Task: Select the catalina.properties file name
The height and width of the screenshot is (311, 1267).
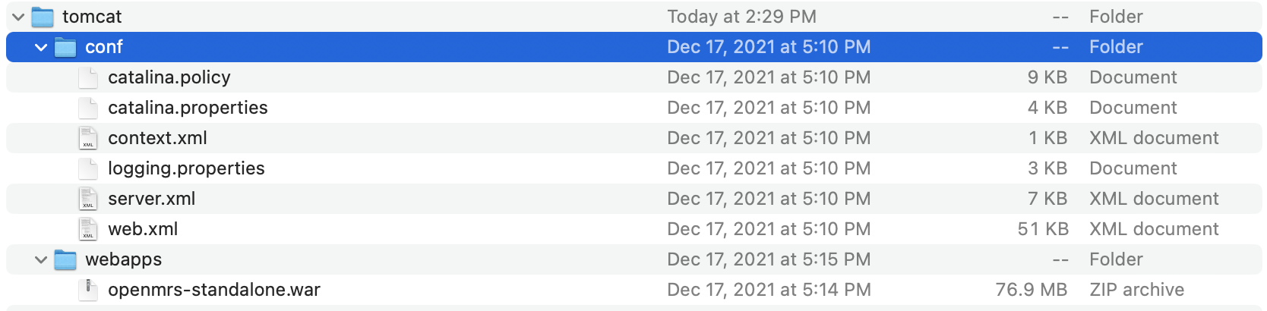Action: (x=188, y=108)
